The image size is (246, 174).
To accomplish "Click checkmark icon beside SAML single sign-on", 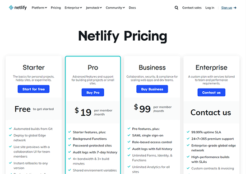I will 129,135.
